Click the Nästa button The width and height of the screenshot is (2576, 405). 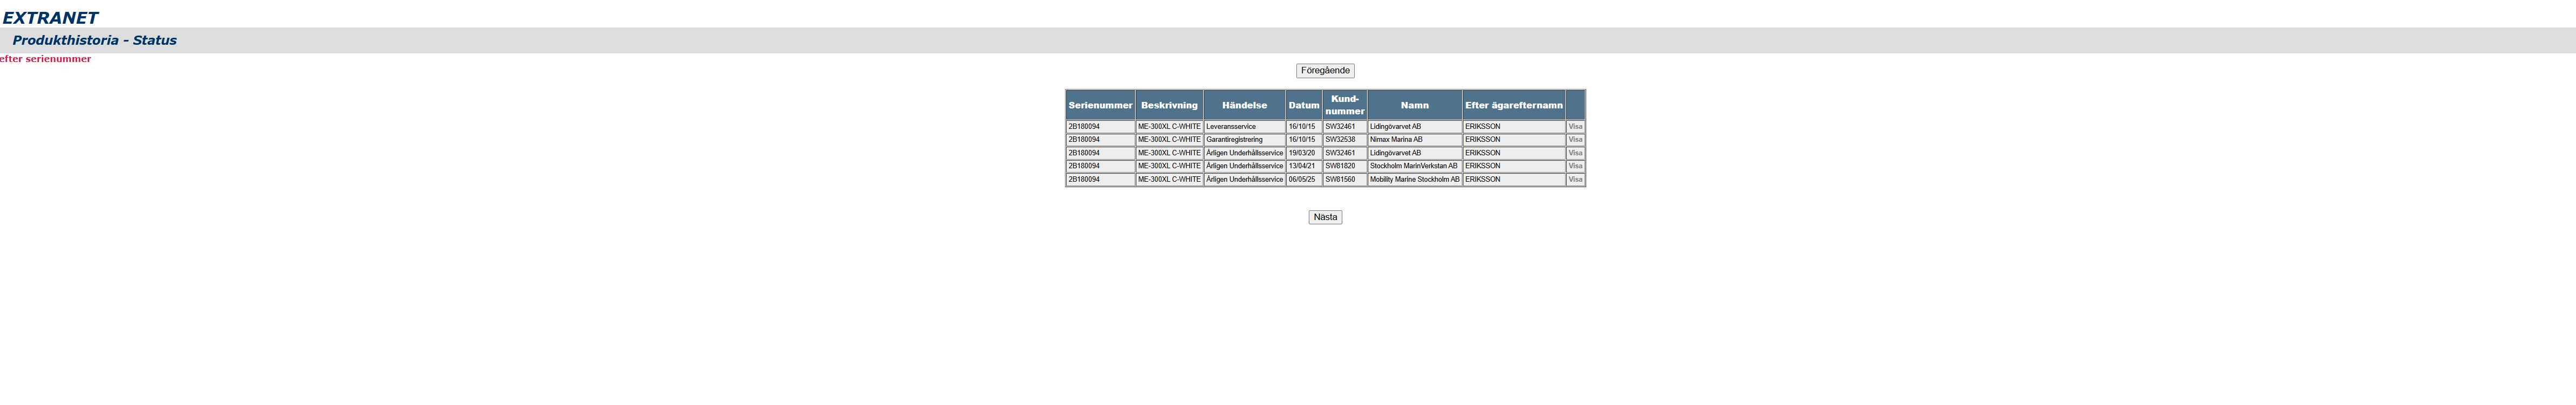pyautogui.click(x=1325, y=217)
